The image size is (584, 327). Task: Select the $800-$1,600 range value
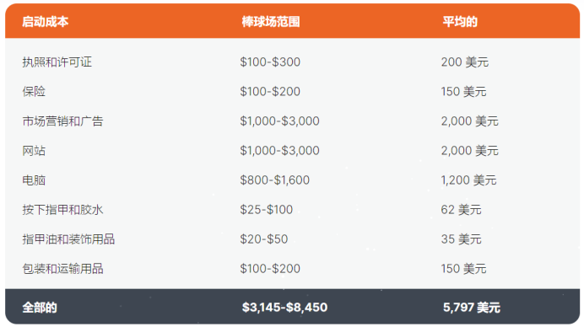coord(275,180)
